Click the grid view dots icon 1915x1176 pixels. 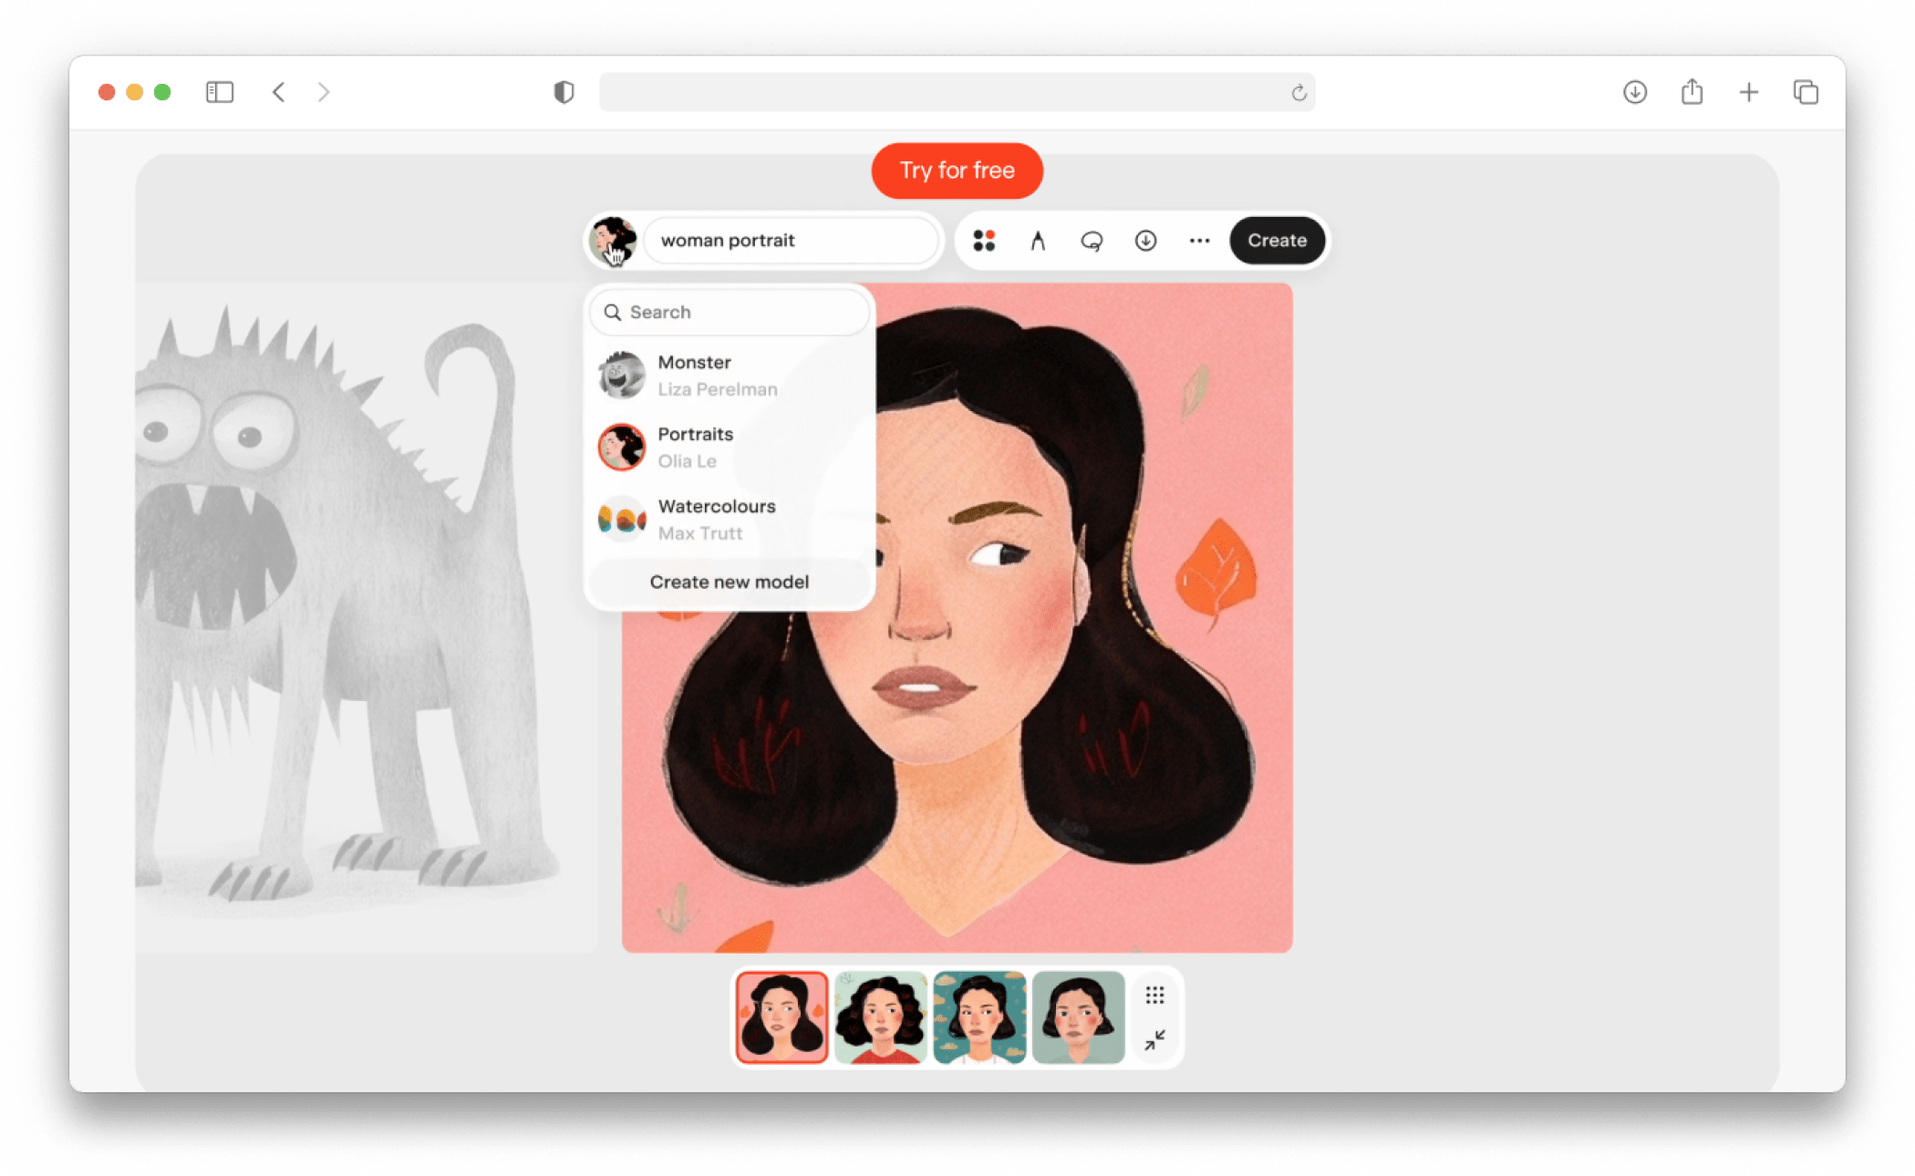(x=1154, y=995)
